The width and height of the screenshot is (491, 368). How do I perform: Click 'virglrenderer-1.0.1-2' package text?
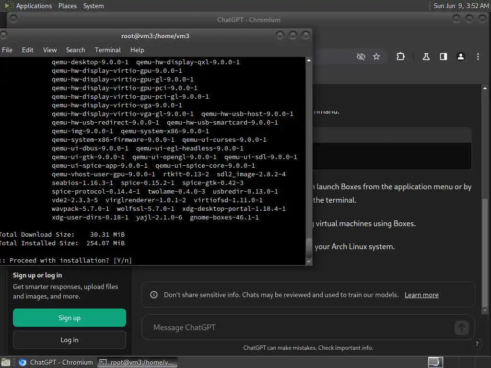pyautogui.click(x=146, y=200)
